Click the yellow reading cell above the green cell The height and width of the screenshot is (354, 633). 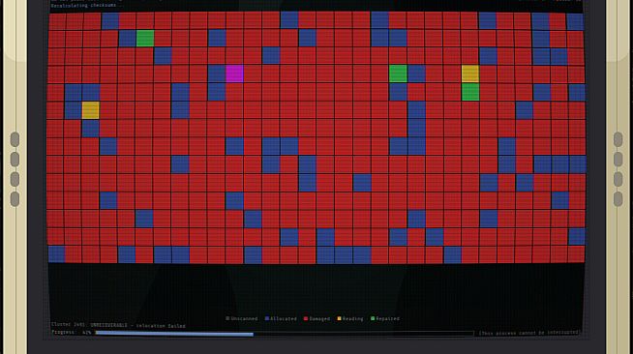pos(470,74)
